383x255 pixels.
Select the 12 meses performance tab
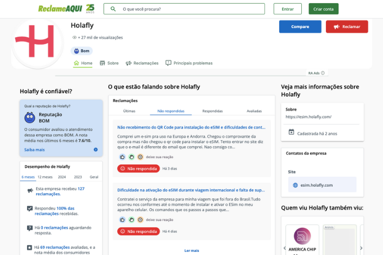[45, 177]
